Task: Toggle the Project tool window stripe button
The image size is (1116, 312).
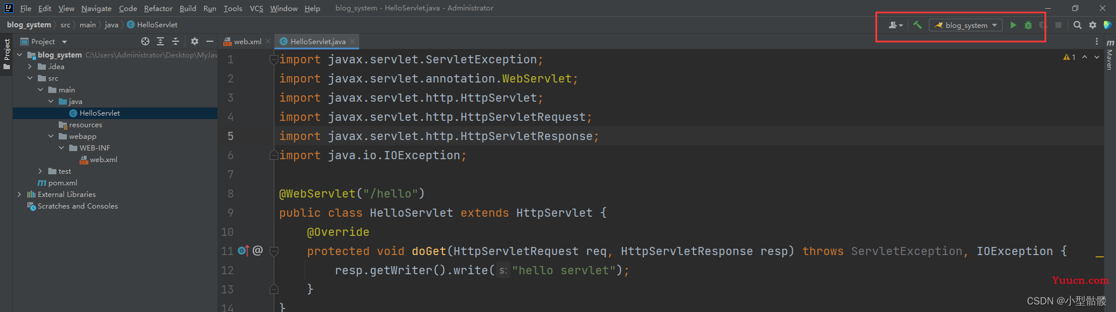Action: [x=6, y=53]
